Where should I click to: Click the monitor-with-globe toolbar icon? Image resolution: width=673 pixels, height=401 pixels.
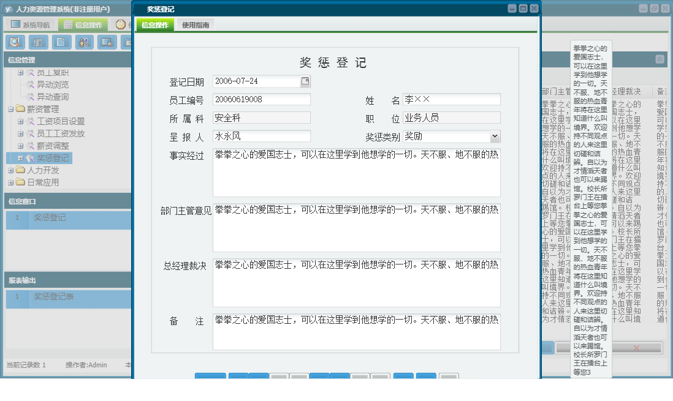107,42
